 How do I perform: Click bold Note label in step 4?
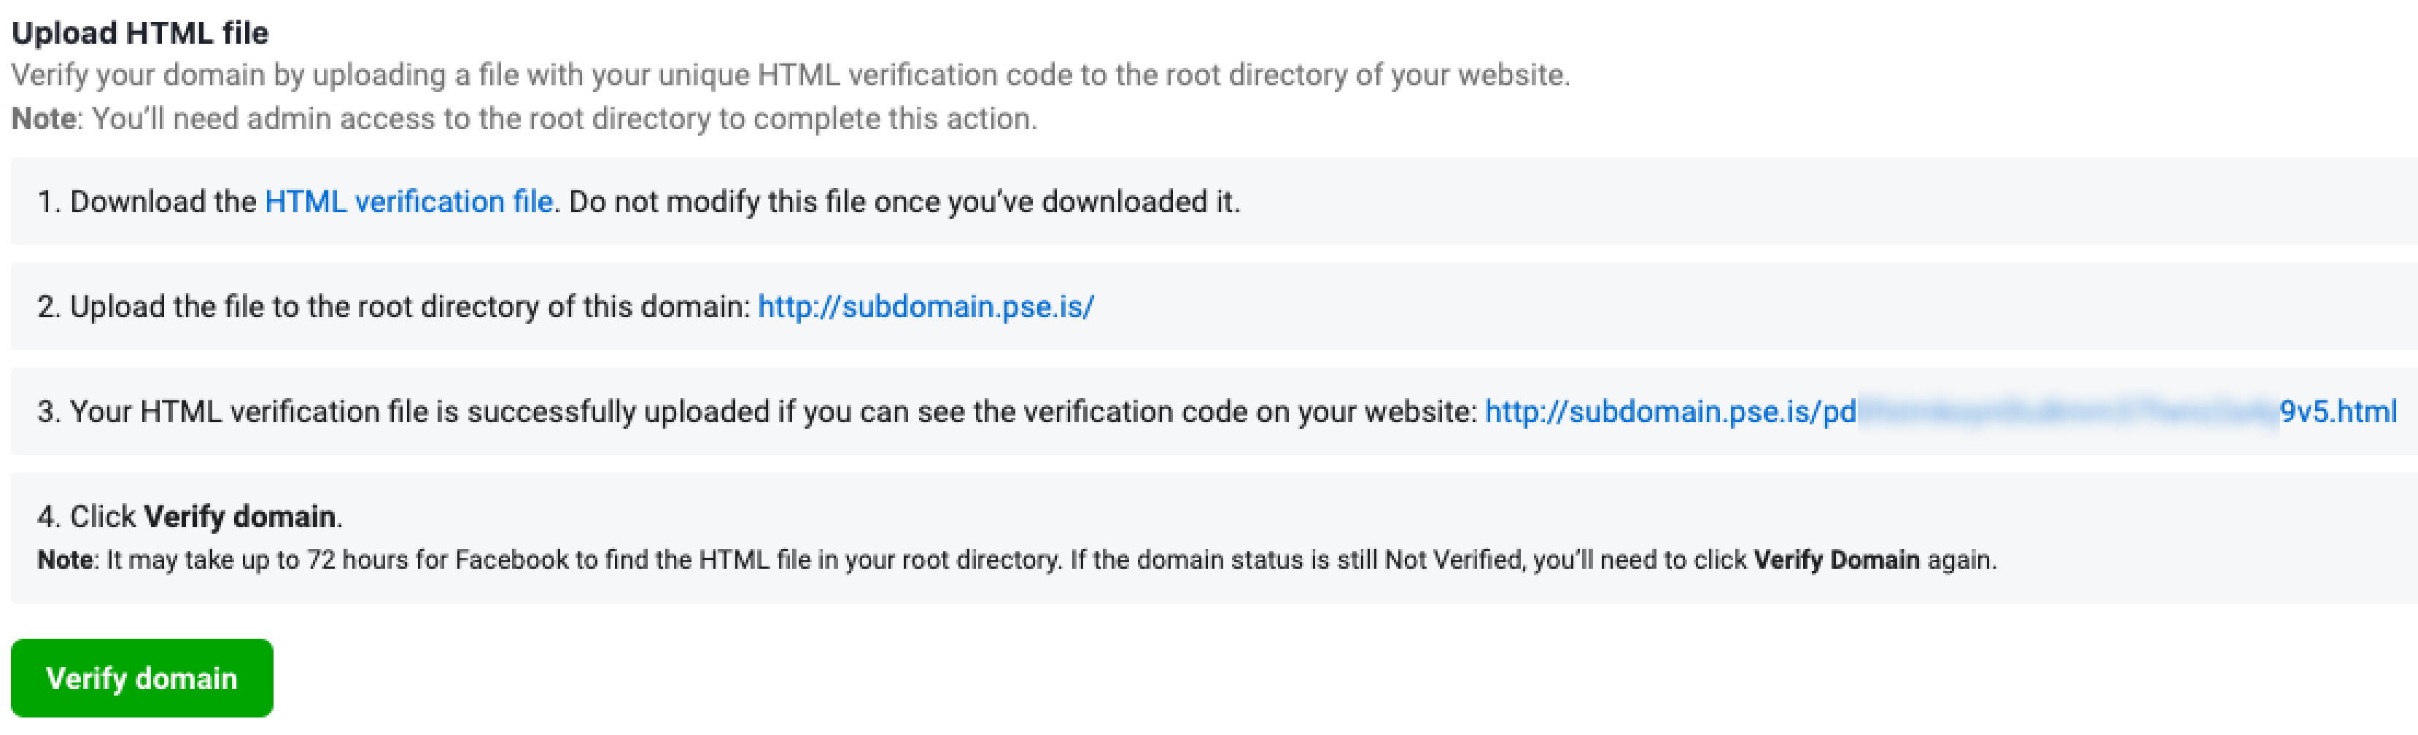coord(65,561)
